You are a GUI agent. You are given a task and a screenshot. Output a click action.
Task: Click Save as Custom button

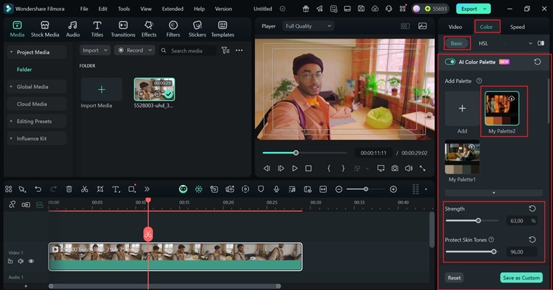pos(521,278)
